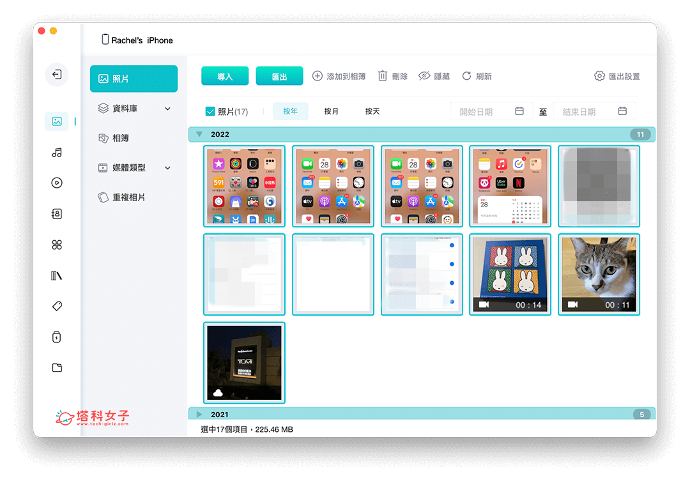This screenshot has height=481, width=690.
Task: Switch to 按天 view tab
Action: click(372, 111)
